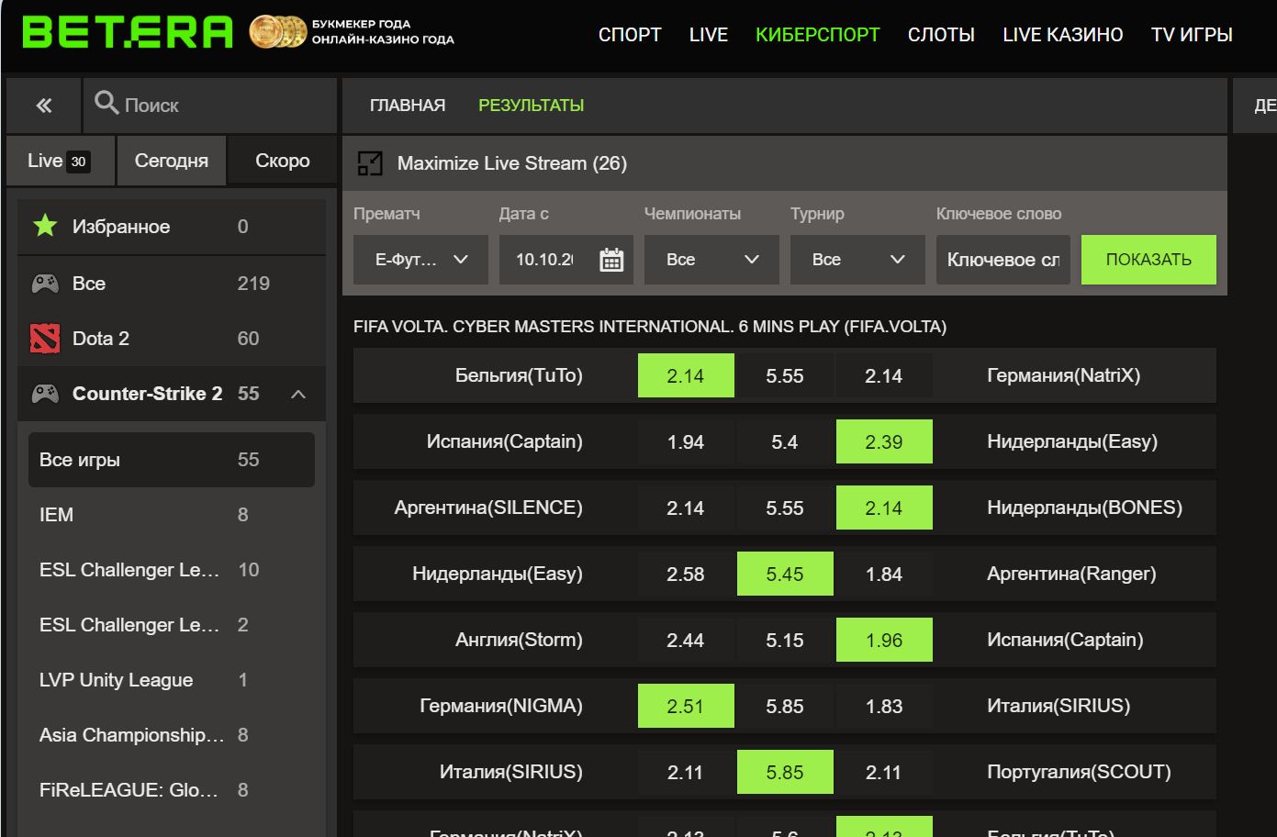The height and width of the screenshot is (837, 1277).
Task: Switch to the ГЛАВНАЯ tab
Action: click(408, 106)
